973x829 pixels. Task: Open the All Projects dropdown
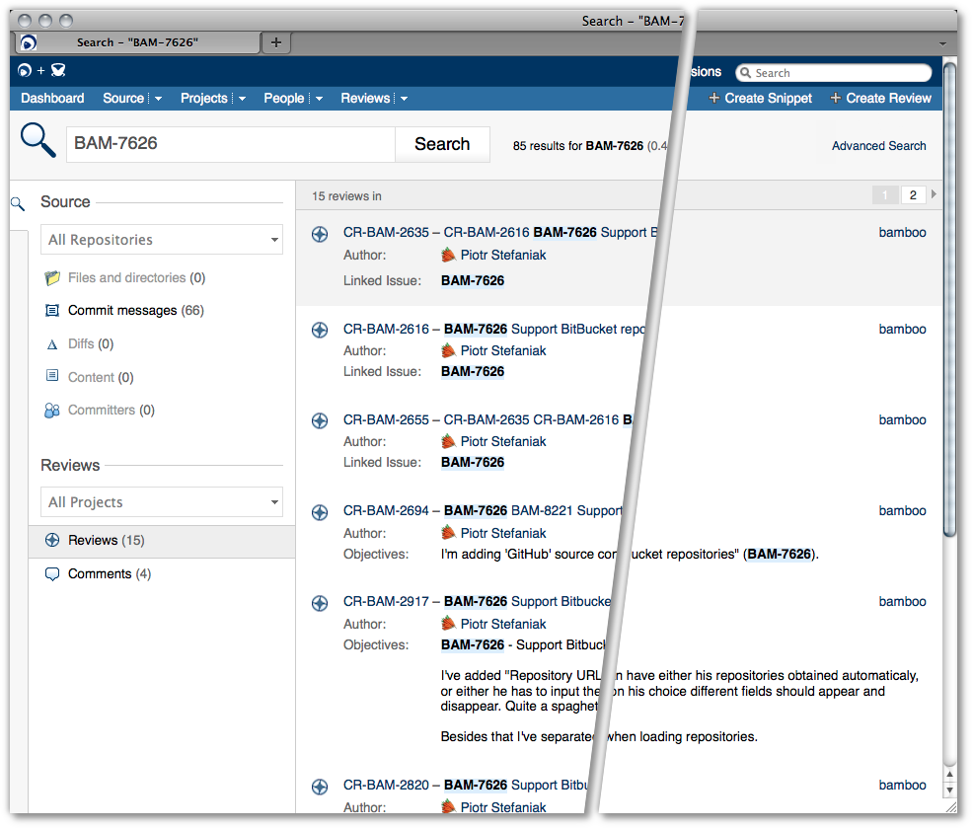(162, 502)
